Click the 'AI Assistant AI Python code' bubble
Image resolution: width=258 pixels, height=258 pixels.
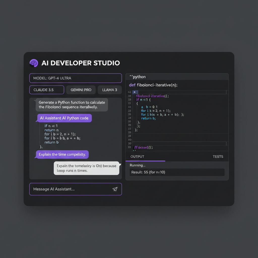coord(64,118)
